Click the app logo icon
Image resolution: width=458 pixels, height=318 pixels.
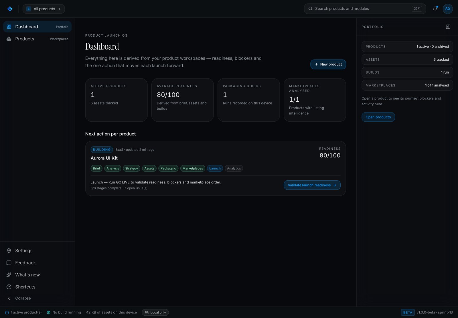click(10, 9)
